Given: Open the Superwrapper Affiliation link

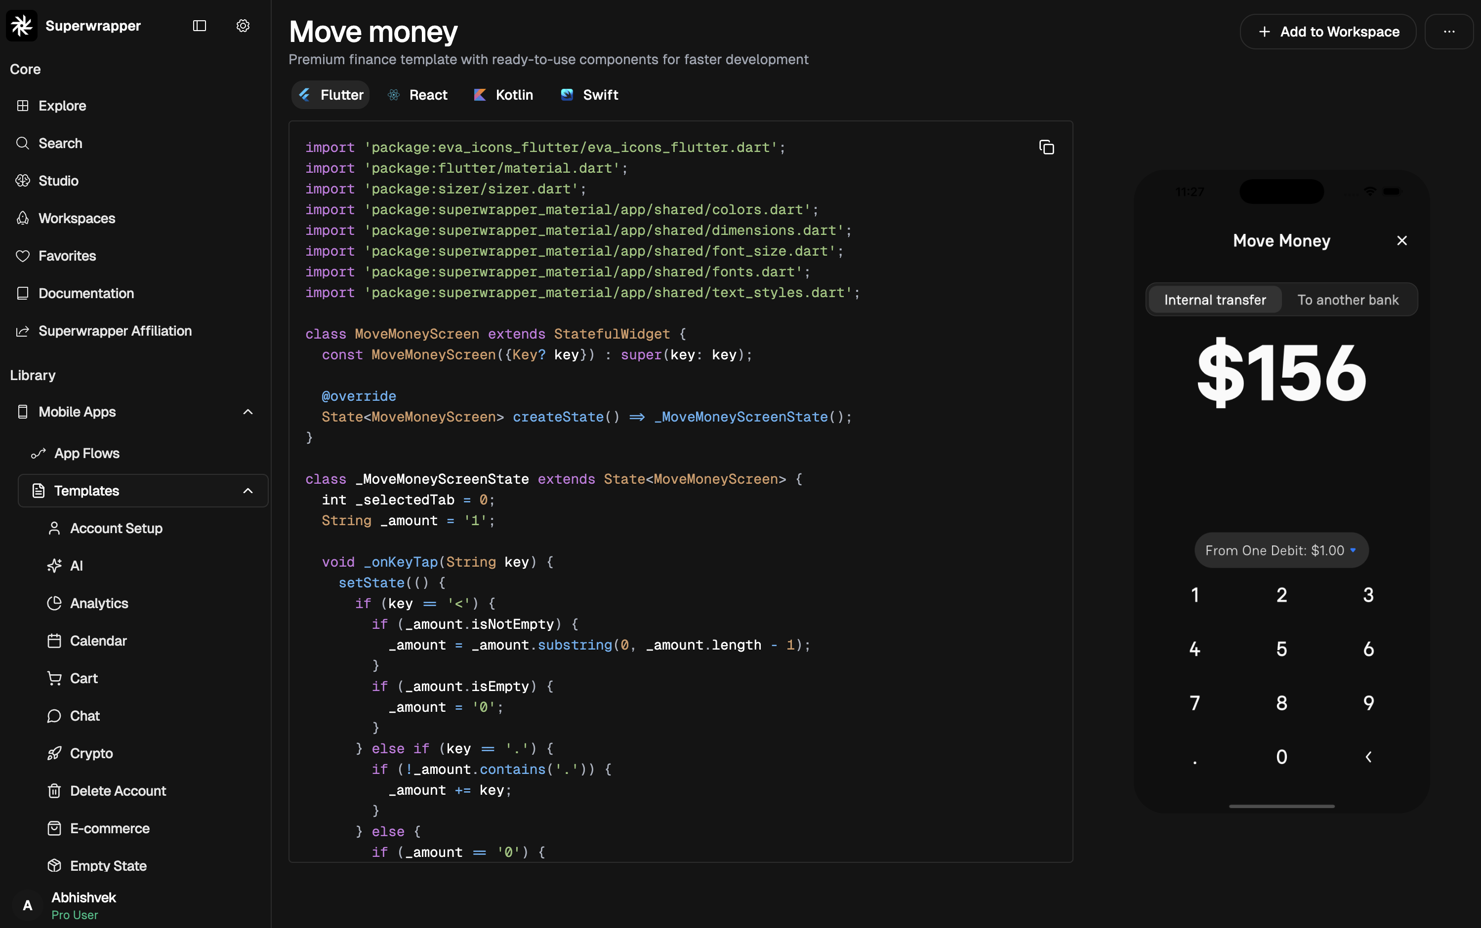Looking at the screenshot, I should pos(115,331).
